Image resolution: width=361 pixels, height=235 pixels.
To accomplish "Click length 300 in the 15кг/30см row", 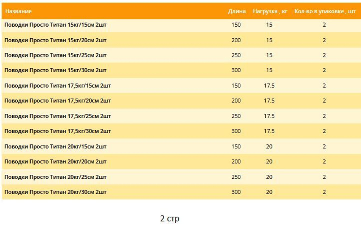I will (x=236, y=70).
